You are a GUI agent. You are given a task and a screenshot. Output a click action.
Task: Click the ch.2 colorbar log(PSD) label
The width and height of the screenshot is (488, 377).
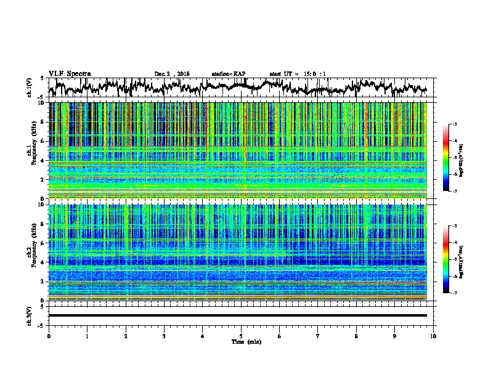tap(462, 262)
